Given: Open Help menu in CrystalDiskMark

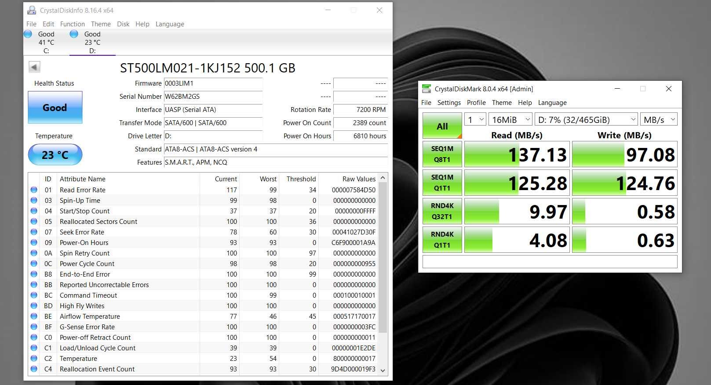Looking at the screenshot, I should point(525,102).
